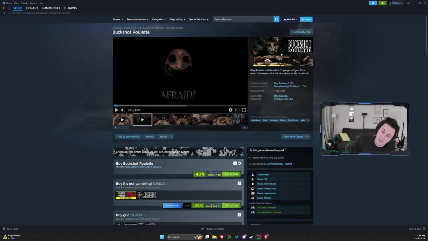Screen dimensions: 428x241
Task: Follow Buckshot Roulette
Action: click(149, 137)
